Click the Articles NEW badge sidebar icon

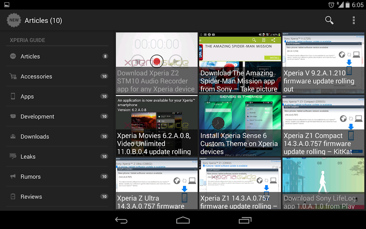point(13,56)
